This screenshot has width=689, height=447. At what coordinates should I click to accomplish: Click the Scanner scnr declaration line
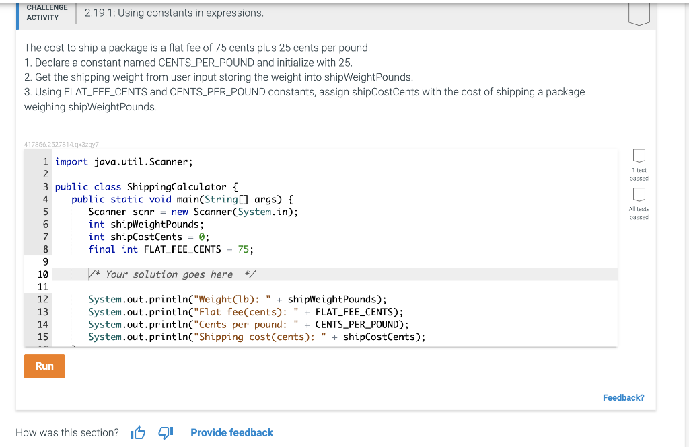193,212
